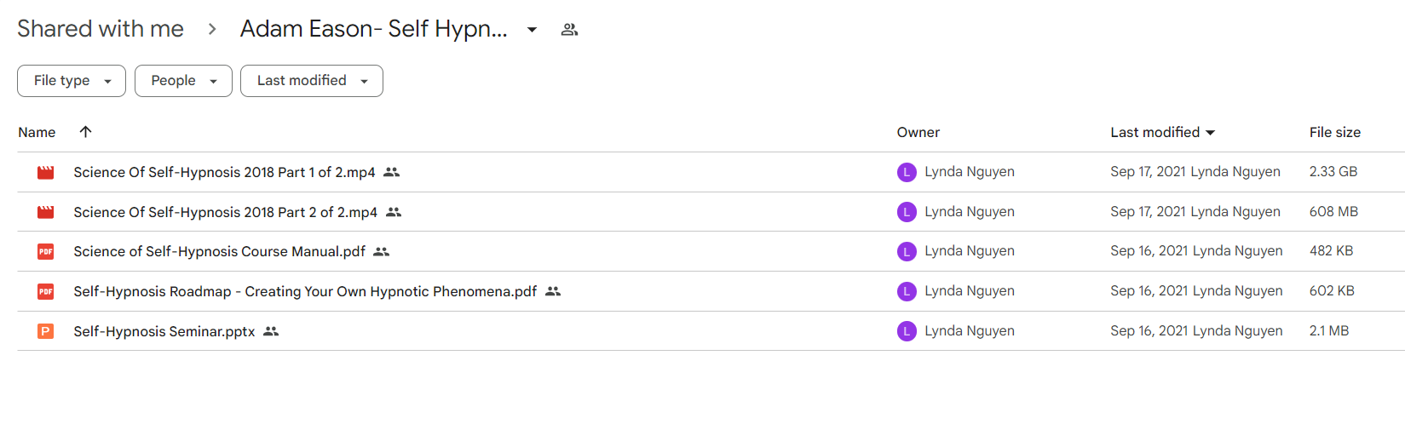Select Self-Hypnosis Roadmap - Creating Your Own Hypnotic Phenomena.pdf

click(x=305, y=291)
